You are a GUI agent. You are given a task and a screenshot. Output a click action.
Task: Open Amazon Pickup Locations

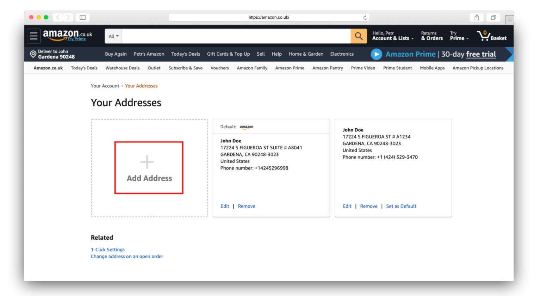click(x=478, y=68)
